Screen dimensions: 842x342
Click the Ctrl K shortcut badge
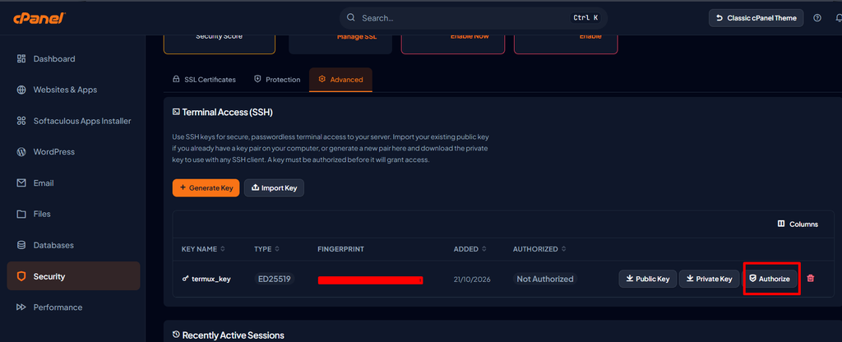click(x=585, y=18)
